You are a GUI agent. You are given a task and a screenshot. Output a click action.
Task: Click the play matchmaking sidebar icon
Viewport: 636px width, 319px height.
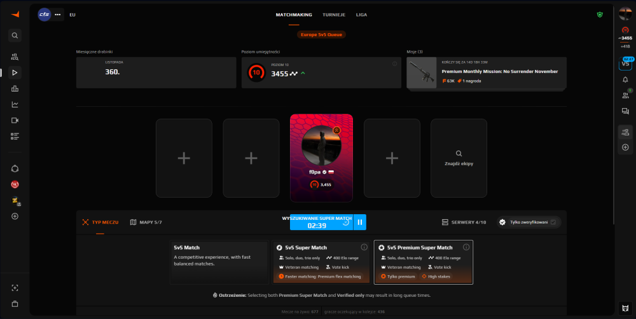[15, 72]
